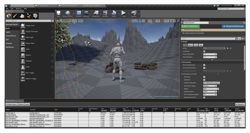This screenshot has width=250, height=133.
Task: Enable the Attenuate with LPF checkbox
Action: tap(204, 97)
